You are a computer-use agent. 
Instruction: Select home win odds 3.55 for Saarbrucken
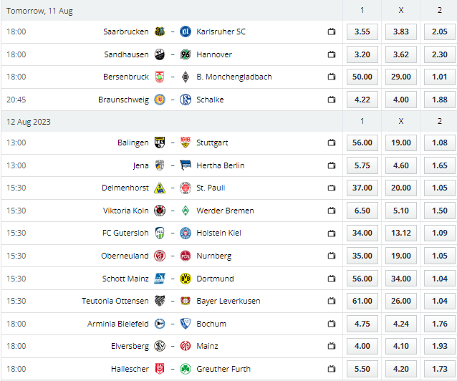pos(362,32)
